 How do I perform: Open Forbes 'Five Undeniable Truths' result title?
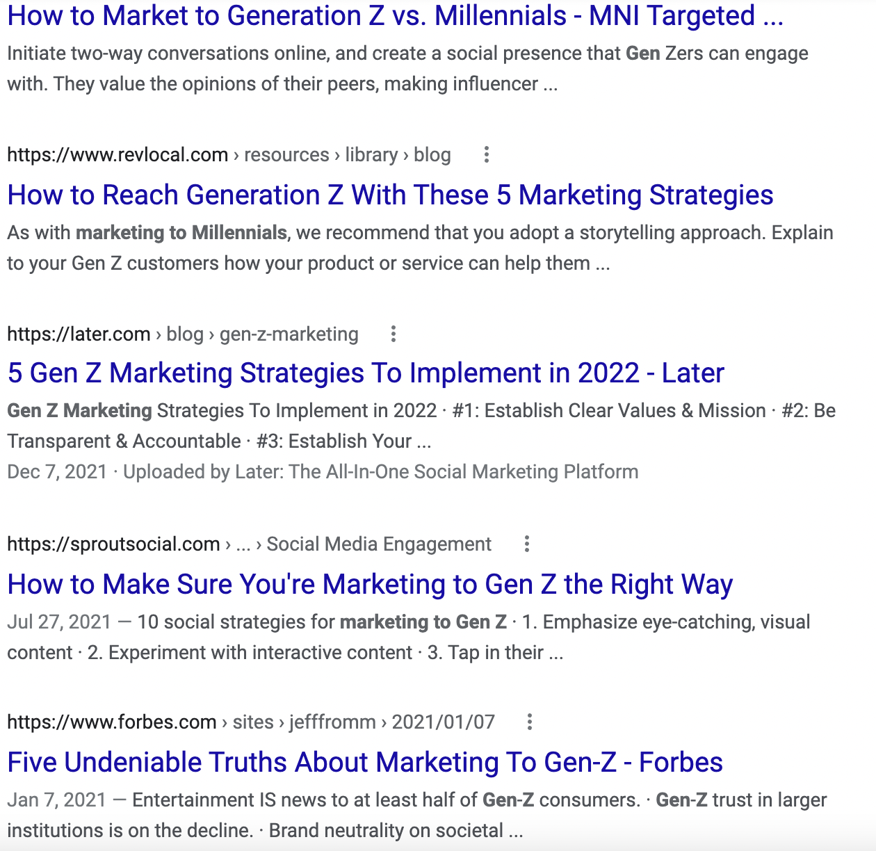[x=365, y=762]
